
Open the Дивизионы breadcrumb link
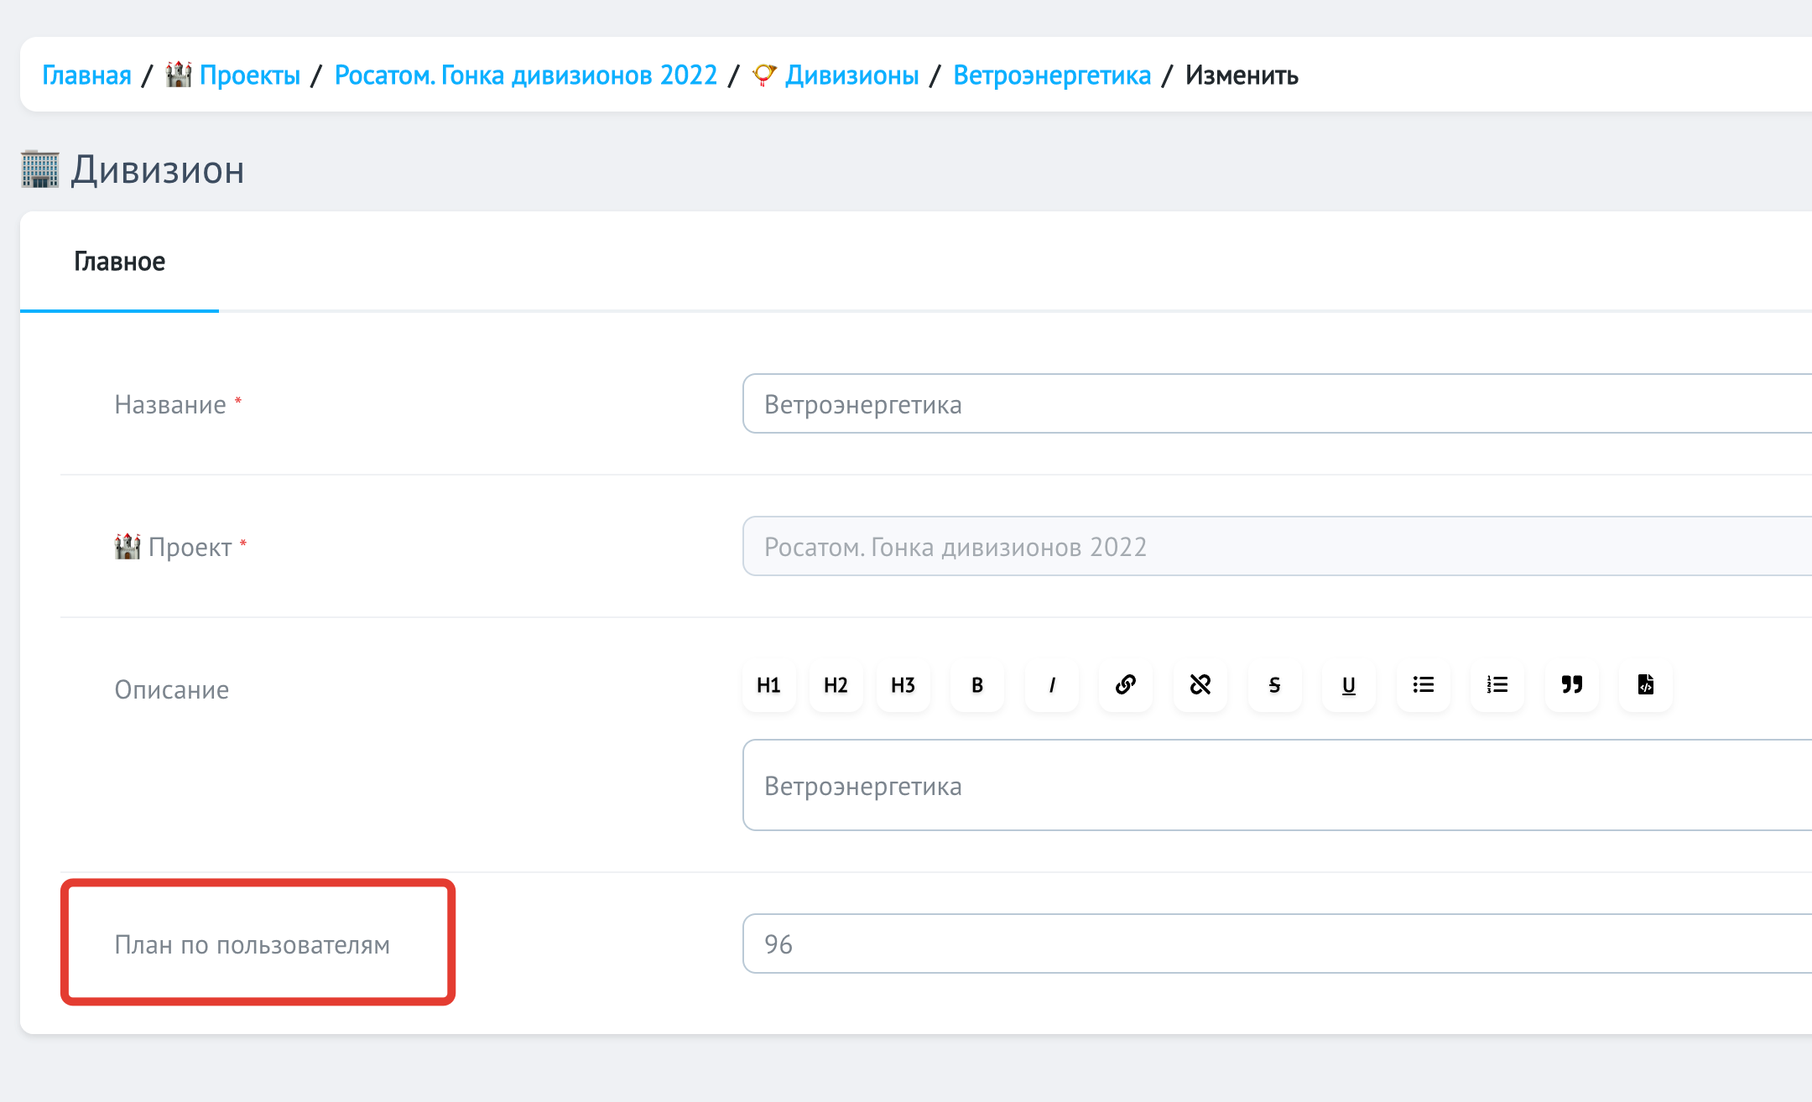coord(851,75)
